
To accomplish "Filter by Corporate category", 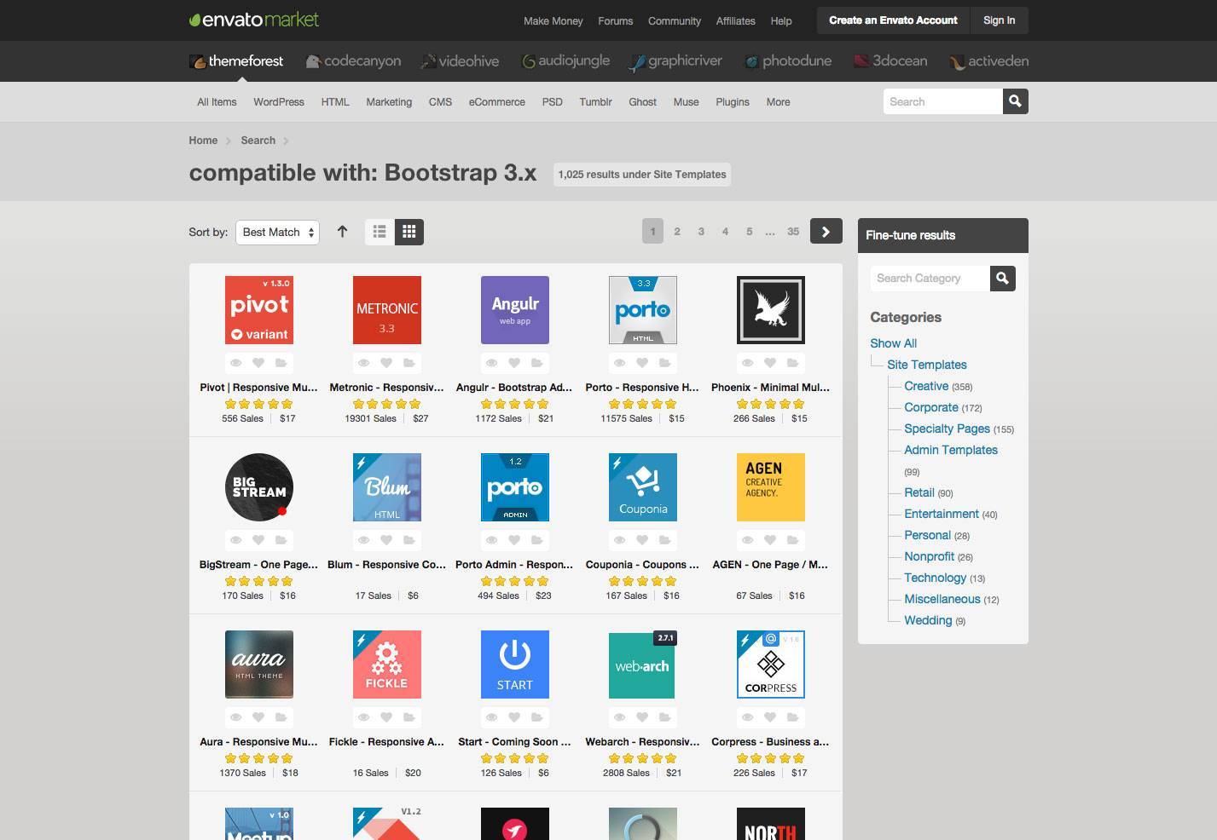I will 931,407.
